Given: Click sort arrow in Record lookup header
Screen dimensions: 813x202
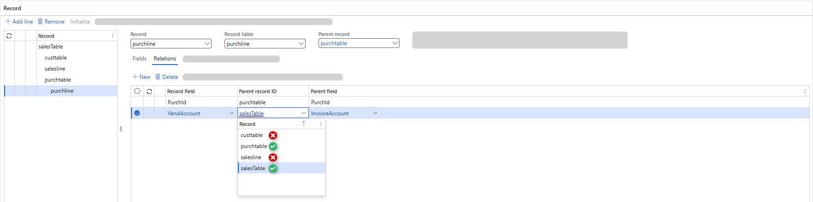Looking at the screenshot, I should (x=304, y=124).
